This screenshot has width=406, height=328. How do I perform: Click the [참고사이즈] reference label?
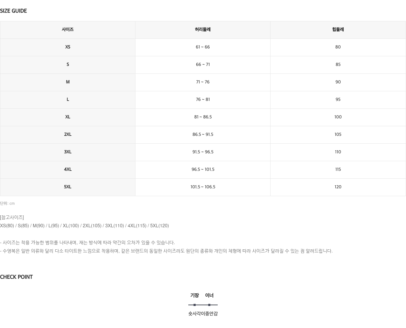[x=12, y=217]
